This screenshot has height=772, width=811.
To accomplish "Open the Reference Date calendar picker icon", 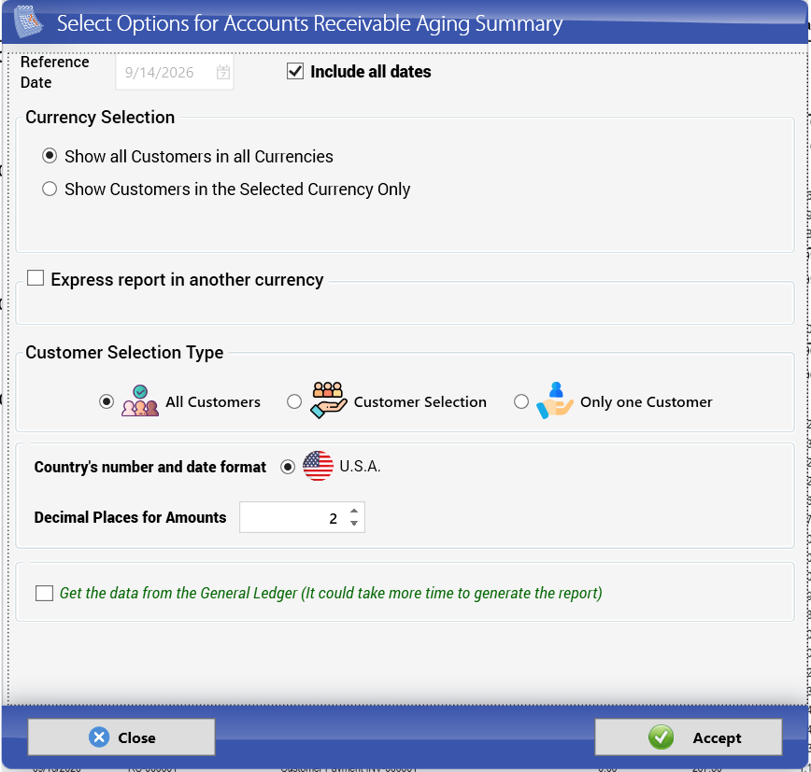I will (x=223, y=72).
